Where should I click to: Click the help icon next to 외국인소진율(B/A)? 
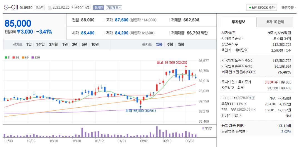point(254,72)
